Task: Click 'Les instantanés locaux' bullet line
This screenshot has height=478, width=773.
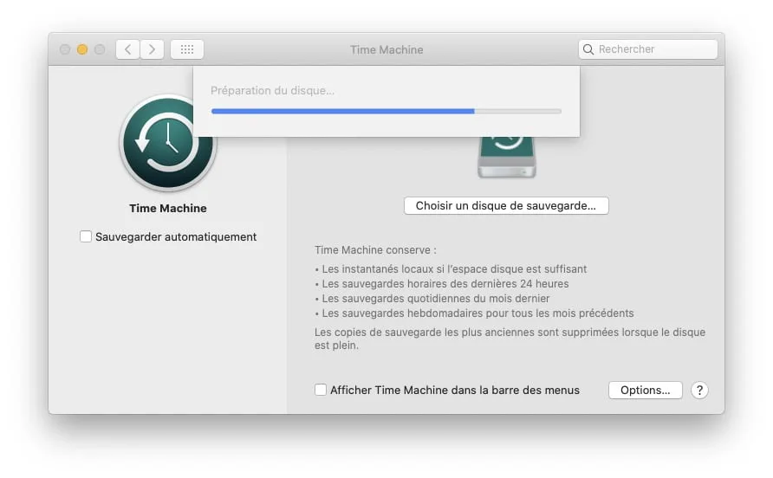Action: (451, 269)
